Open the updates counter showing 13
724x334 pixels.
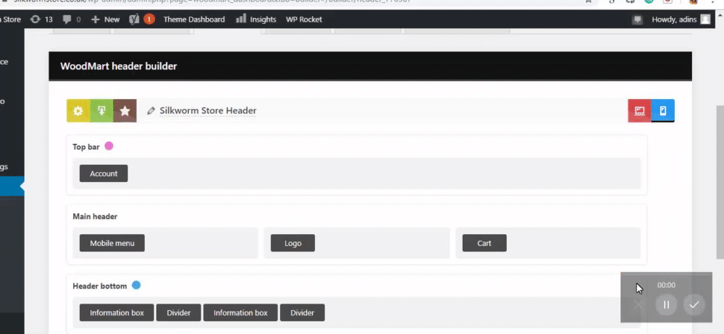coord(41,20)
